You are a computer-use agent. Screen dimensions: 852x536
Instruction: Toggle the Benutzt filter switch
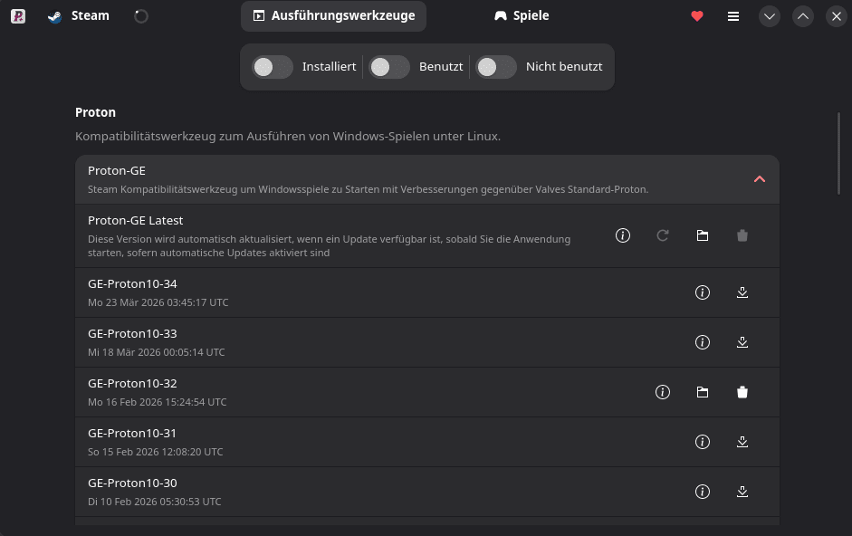(x=389, y=67)
